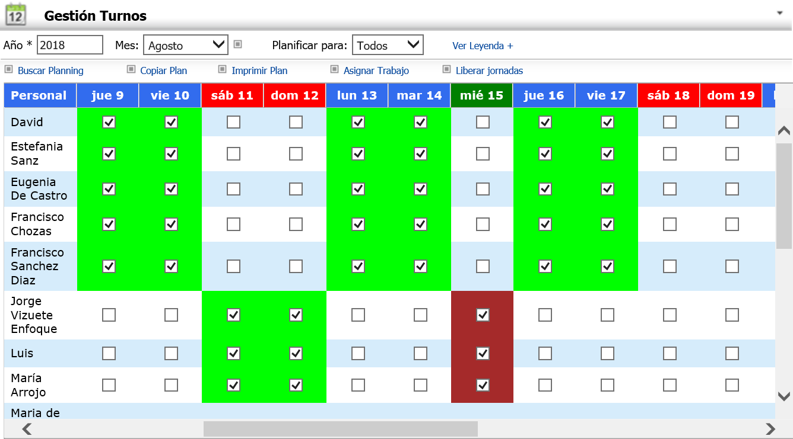Open the Mes dropdown showing Agosto
Screen dimensions: 793x439
(x=185, y=45)
